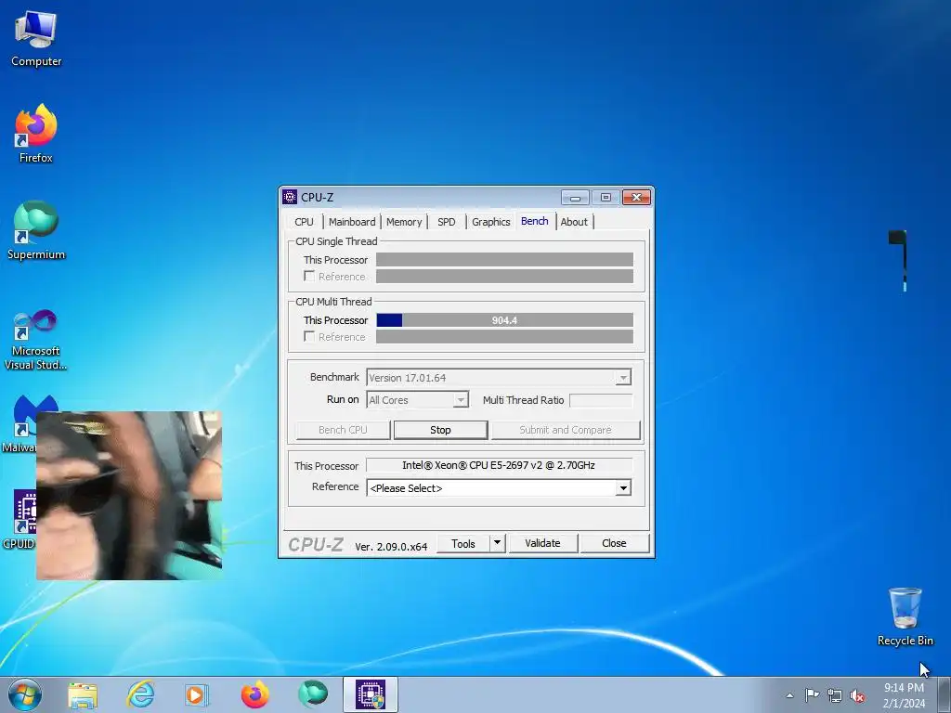Screen dimensions: 951x713
Task: Open the Benchmark version dropdown
Action: 499,378
